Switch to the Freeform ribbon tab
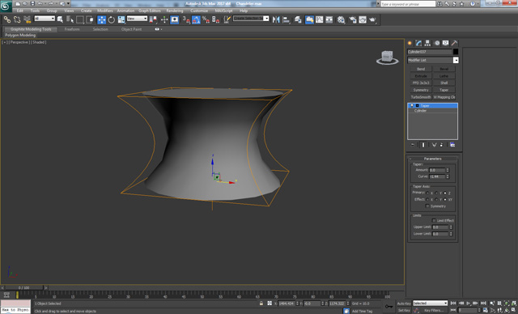 [x=72, y=29]
